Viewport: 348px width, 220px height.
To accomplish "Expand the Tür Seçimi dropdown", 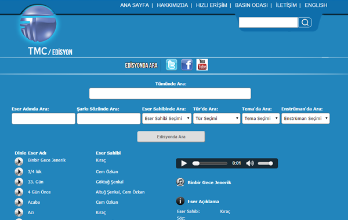I will (216, 119).
